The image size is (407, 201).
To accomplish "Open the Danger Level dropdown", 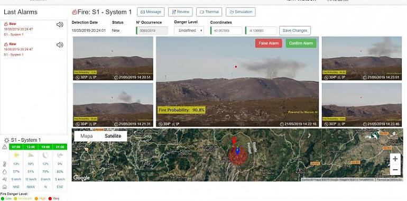I will (189, 30).
